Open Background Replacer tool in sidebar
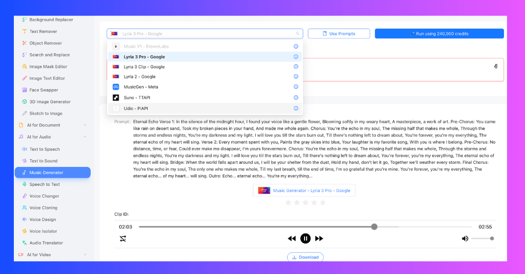525x274 pixels. 51,20
